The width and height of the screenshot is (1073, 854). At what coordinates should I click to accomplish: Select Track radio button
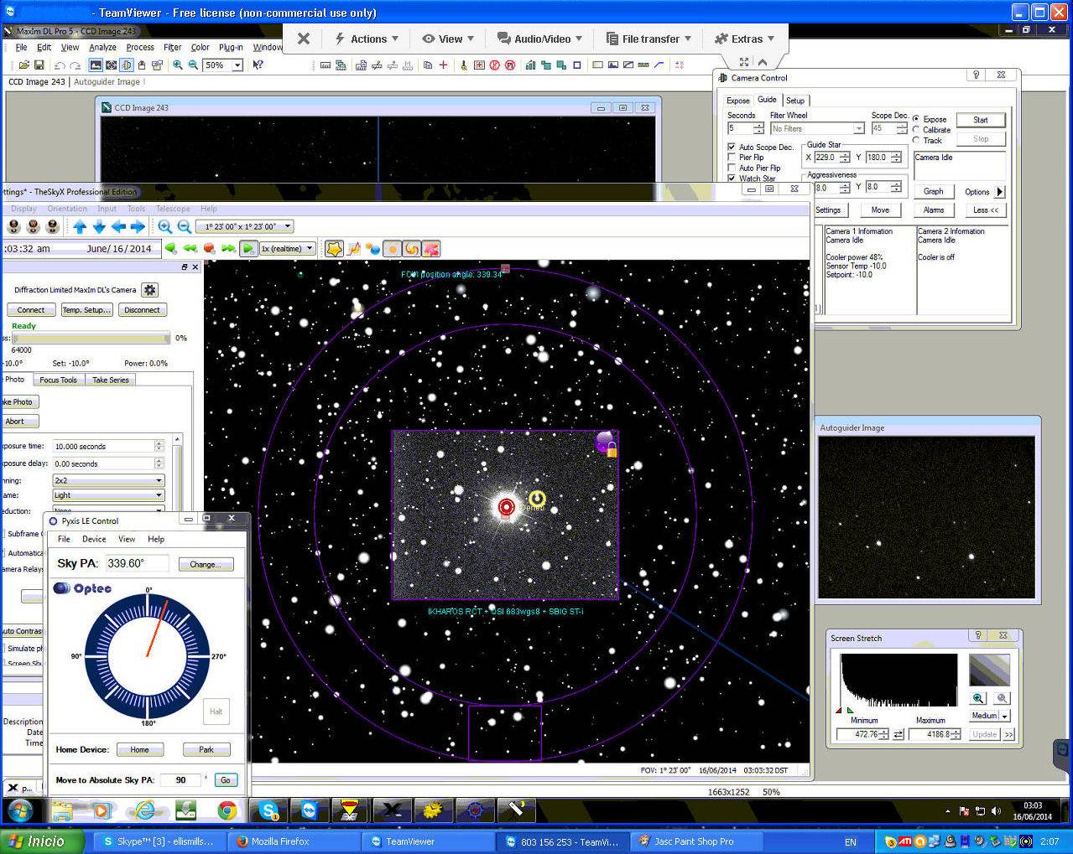(x=916, y=141)
